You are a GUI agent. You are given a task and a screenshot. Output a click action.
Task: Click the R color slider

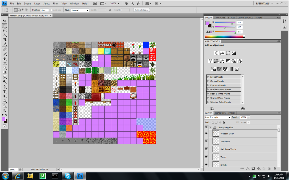click(x=225, y=22)
